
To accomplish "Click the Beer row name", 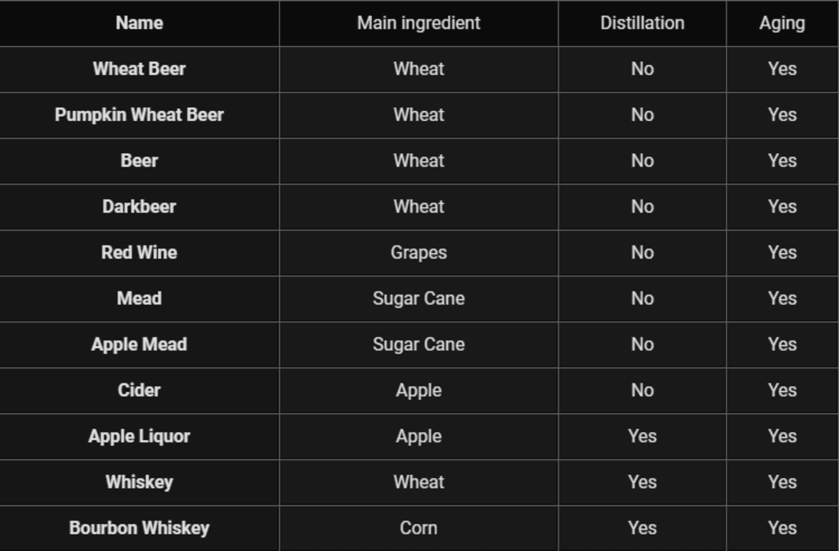I will [139, 161].
